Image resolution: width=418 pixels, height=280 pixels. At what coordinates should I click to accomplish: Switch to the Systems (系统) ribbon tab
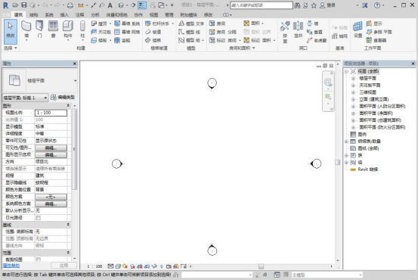49,14
